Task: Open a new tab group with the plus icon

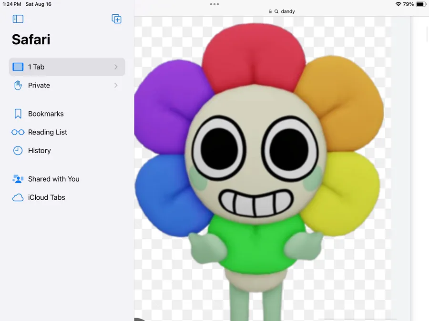Action: (x=117, y=19)
